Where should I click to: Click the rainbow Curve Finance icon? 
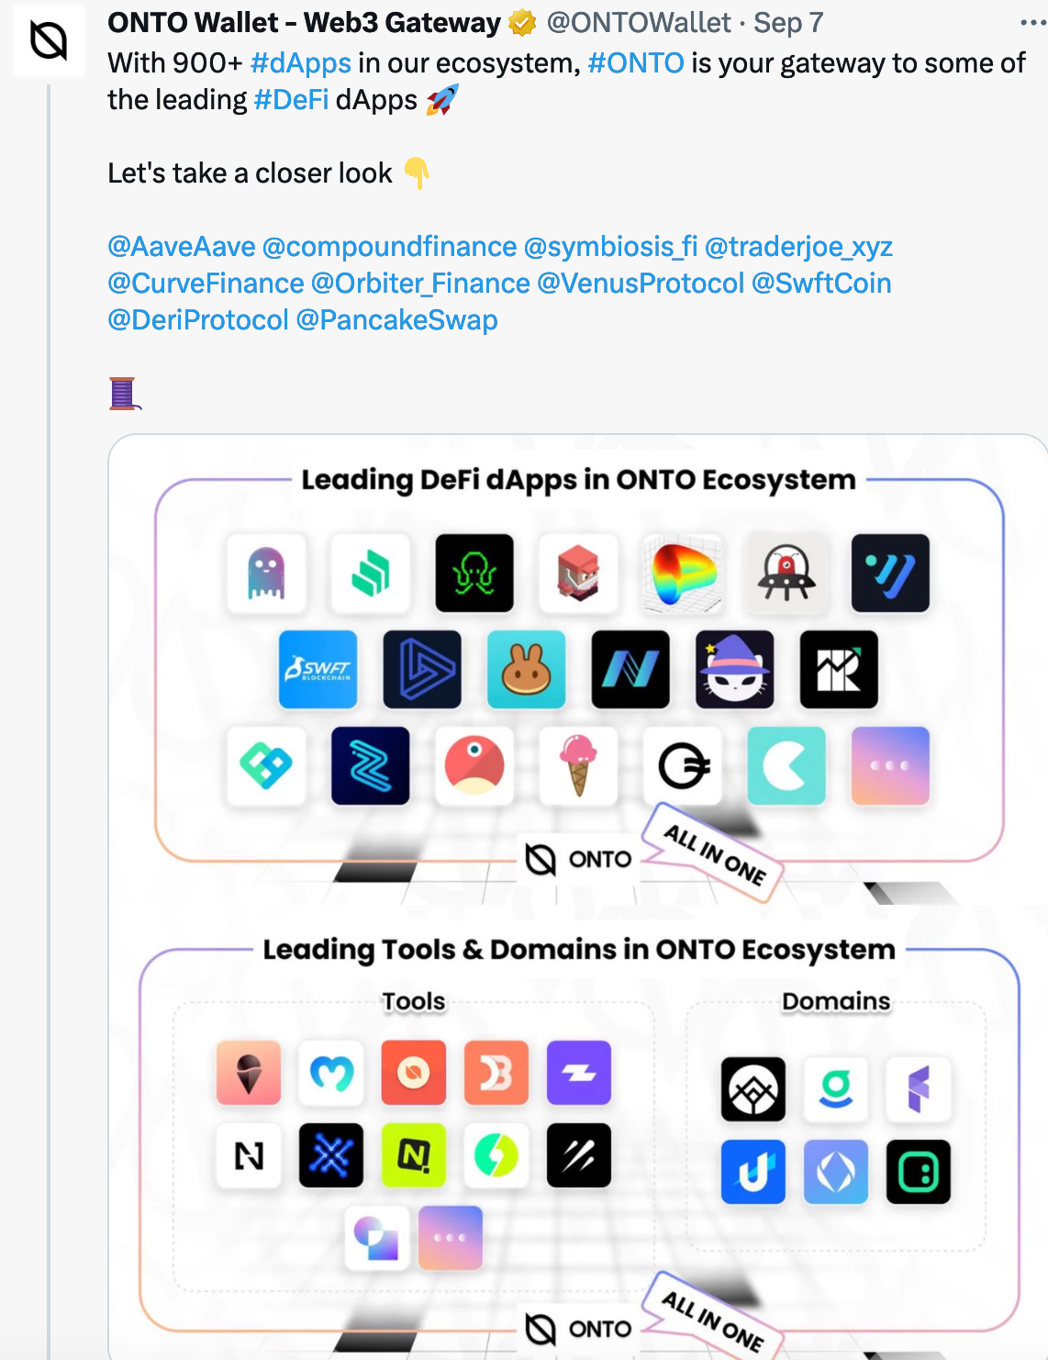tap(683, 573)
